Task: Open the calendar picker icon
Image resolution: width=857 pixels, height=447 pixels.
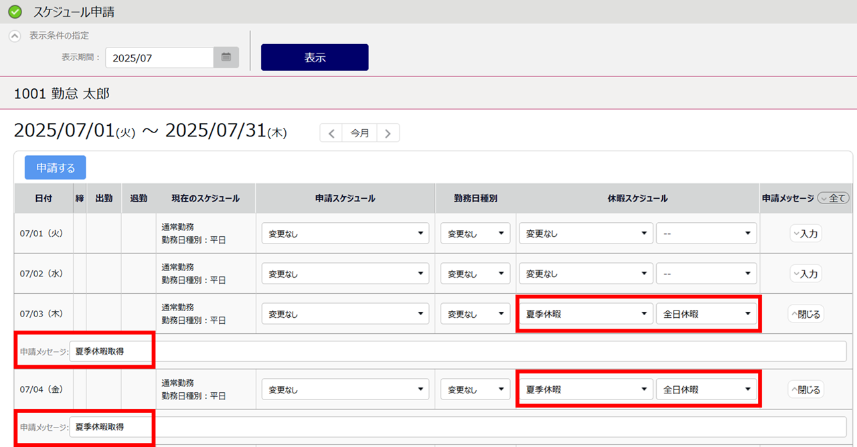Action: [x=226, y=58]
